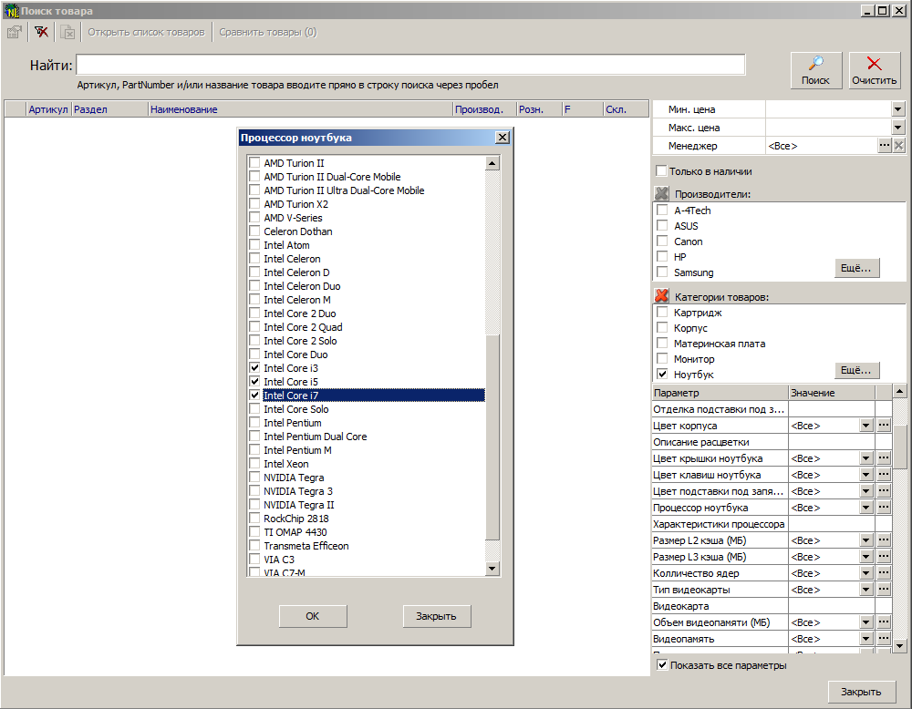Open the Процессор ноутбука value dropdown
The height and width of the screenshot is (709, 912).
point(866,508)
